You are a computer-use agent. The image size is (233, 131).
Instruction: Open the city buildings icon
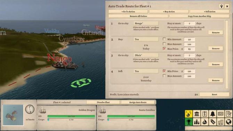221,122
